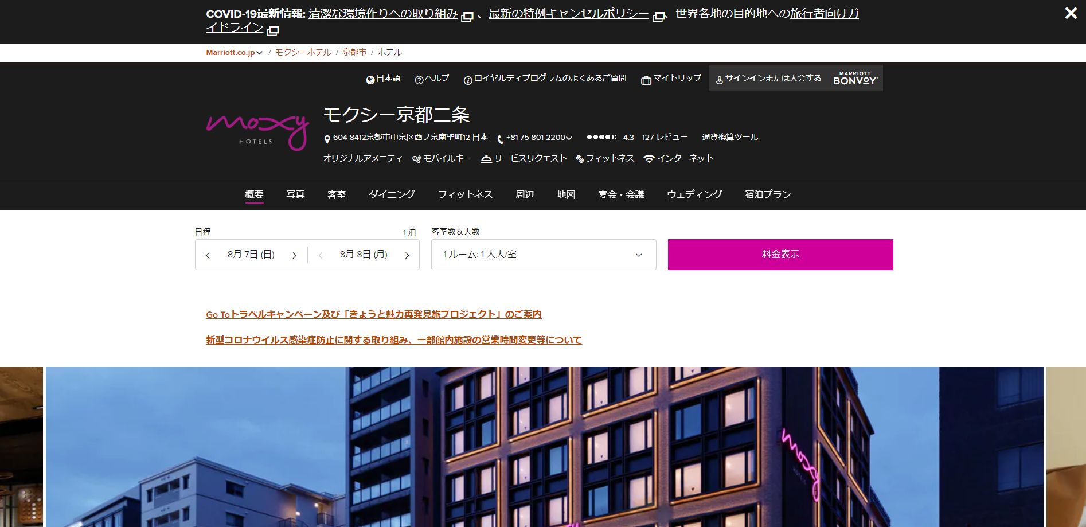The image size is (1086, 527).
Task: Click the suitcase icon for マイトリップ
Action: point(646,80)
